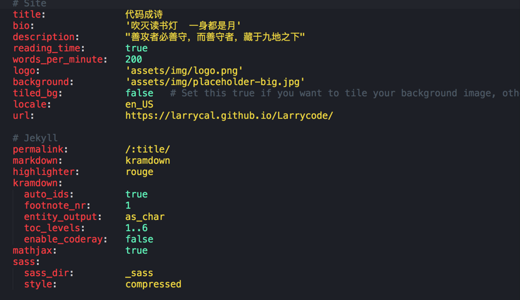Click the # Jekyll comment line
520x300 pixels.
(35, 138)
